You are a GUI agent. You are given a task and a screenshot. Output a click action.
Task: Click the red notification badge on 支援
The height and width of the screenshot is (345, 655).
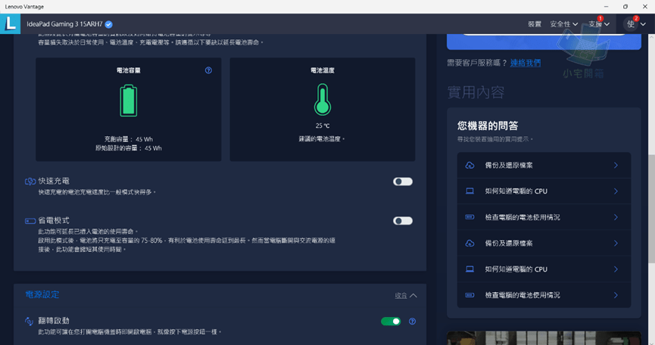coord(600,18)
